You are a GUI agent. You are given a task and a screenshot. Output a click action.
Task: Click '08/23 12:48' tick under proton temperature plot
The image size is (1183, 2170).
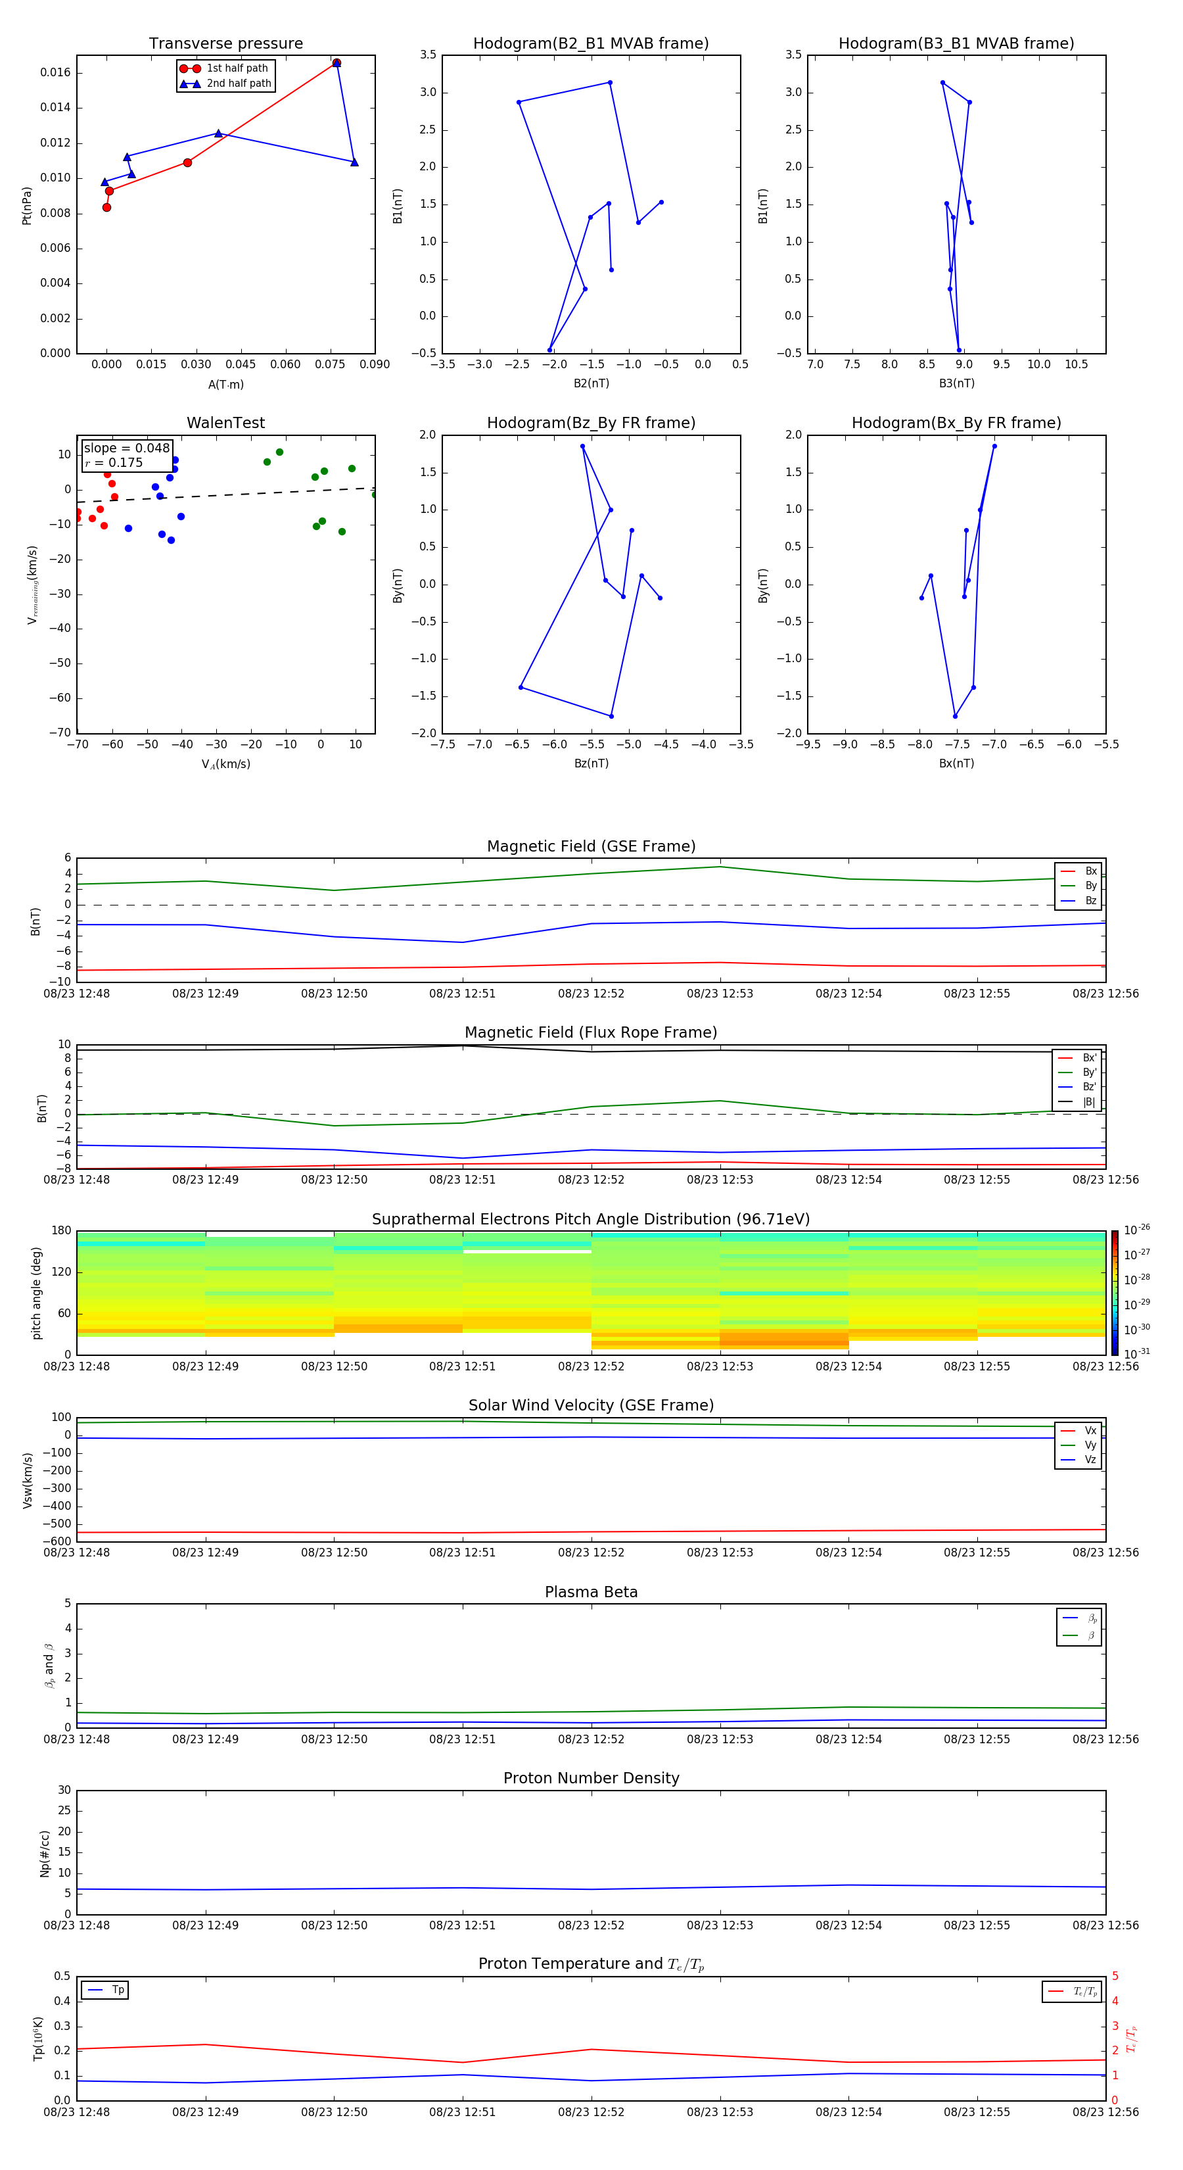coord(77,2112)
